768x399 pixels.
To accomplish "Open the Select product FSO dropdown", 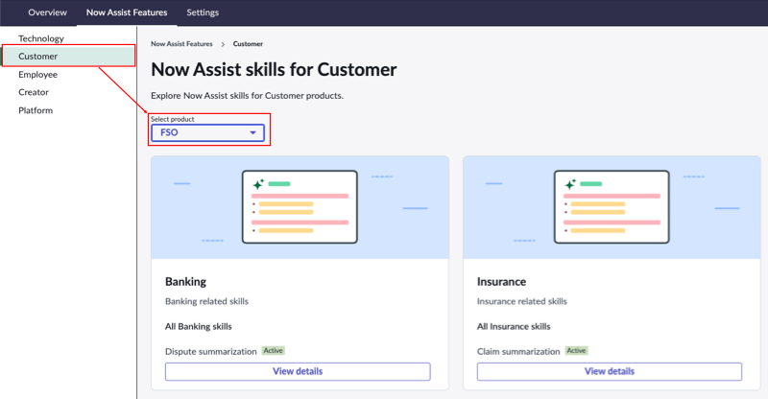I will click(207, 132).
